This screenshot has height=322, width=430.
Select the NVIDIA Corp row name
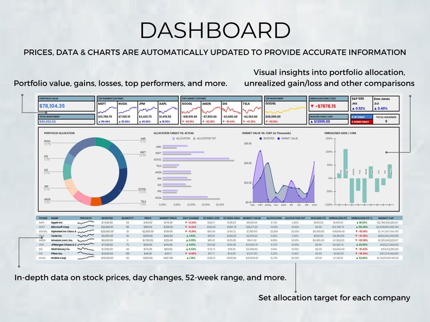pyautogui.click(x=58, y=258)
